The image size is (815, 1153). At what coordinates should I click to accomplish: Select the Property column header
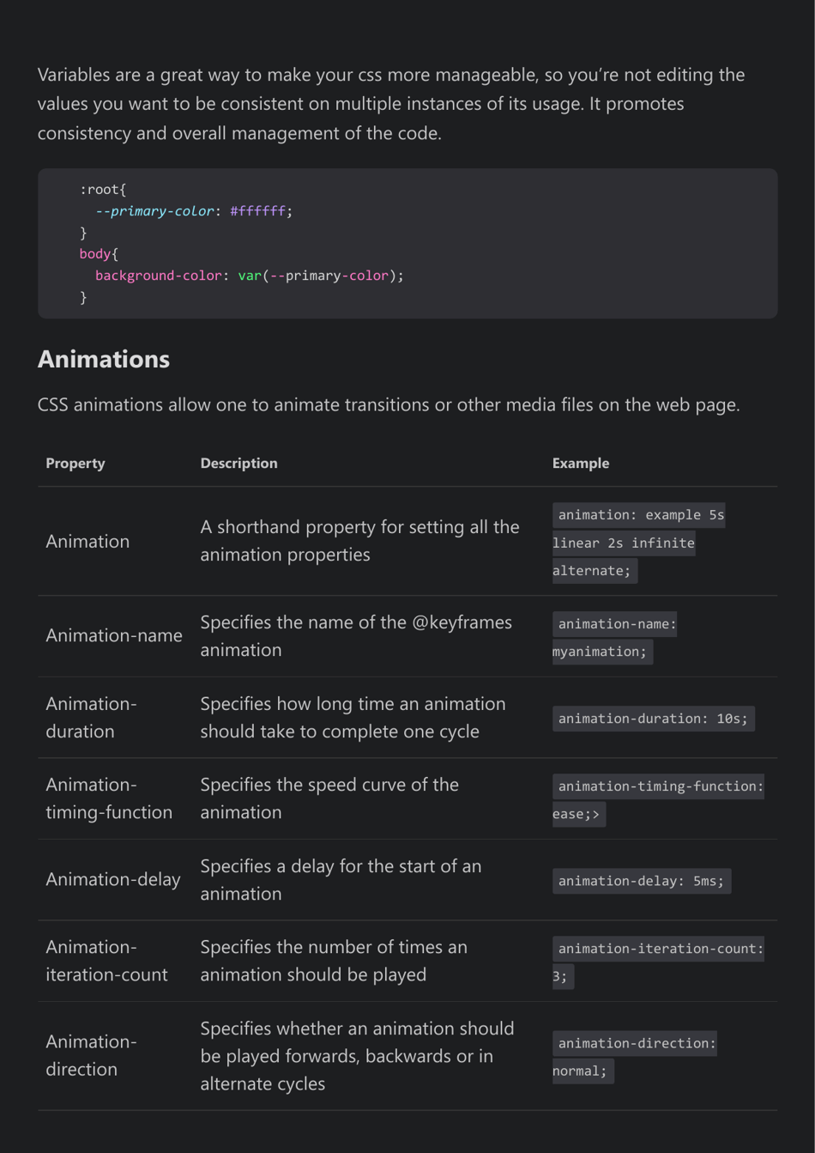75,463
